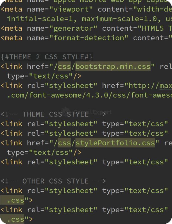Open the http://max stylesheet URL

[148, 86]
